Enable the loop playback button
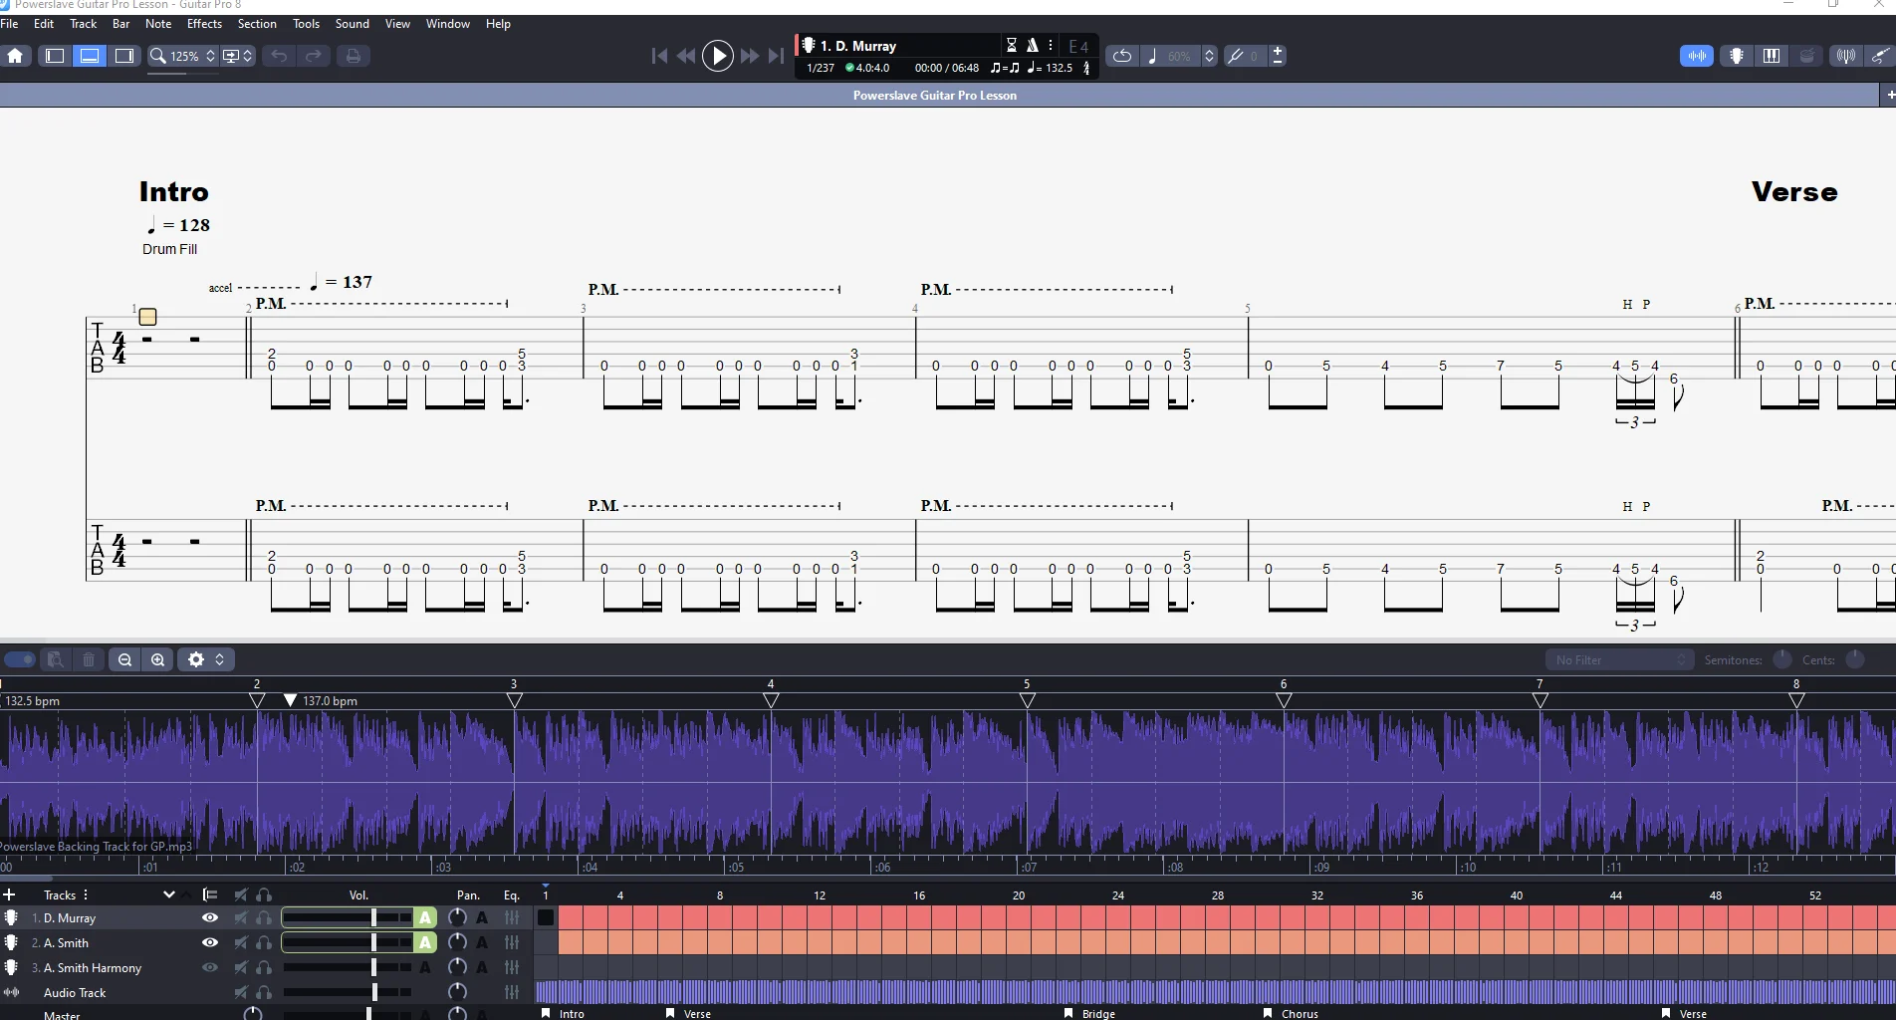Screen dimensions: 1896x1020 (x=1122, y=56)
